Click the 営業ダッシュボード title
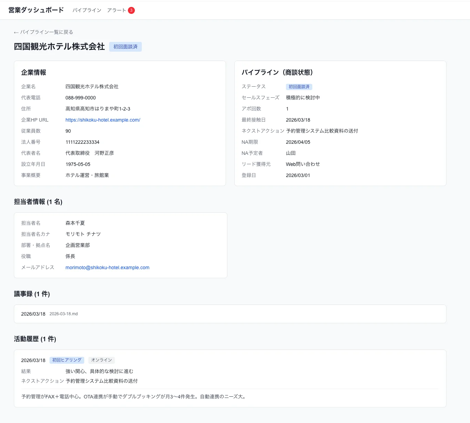 [x=36, y=10]
